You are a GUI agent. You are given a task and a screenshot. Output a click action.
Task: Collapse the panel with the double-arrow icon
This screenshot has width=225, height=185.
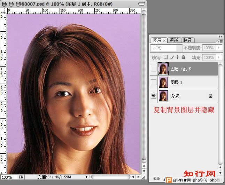pyautogui.click(x=220, y=37)
